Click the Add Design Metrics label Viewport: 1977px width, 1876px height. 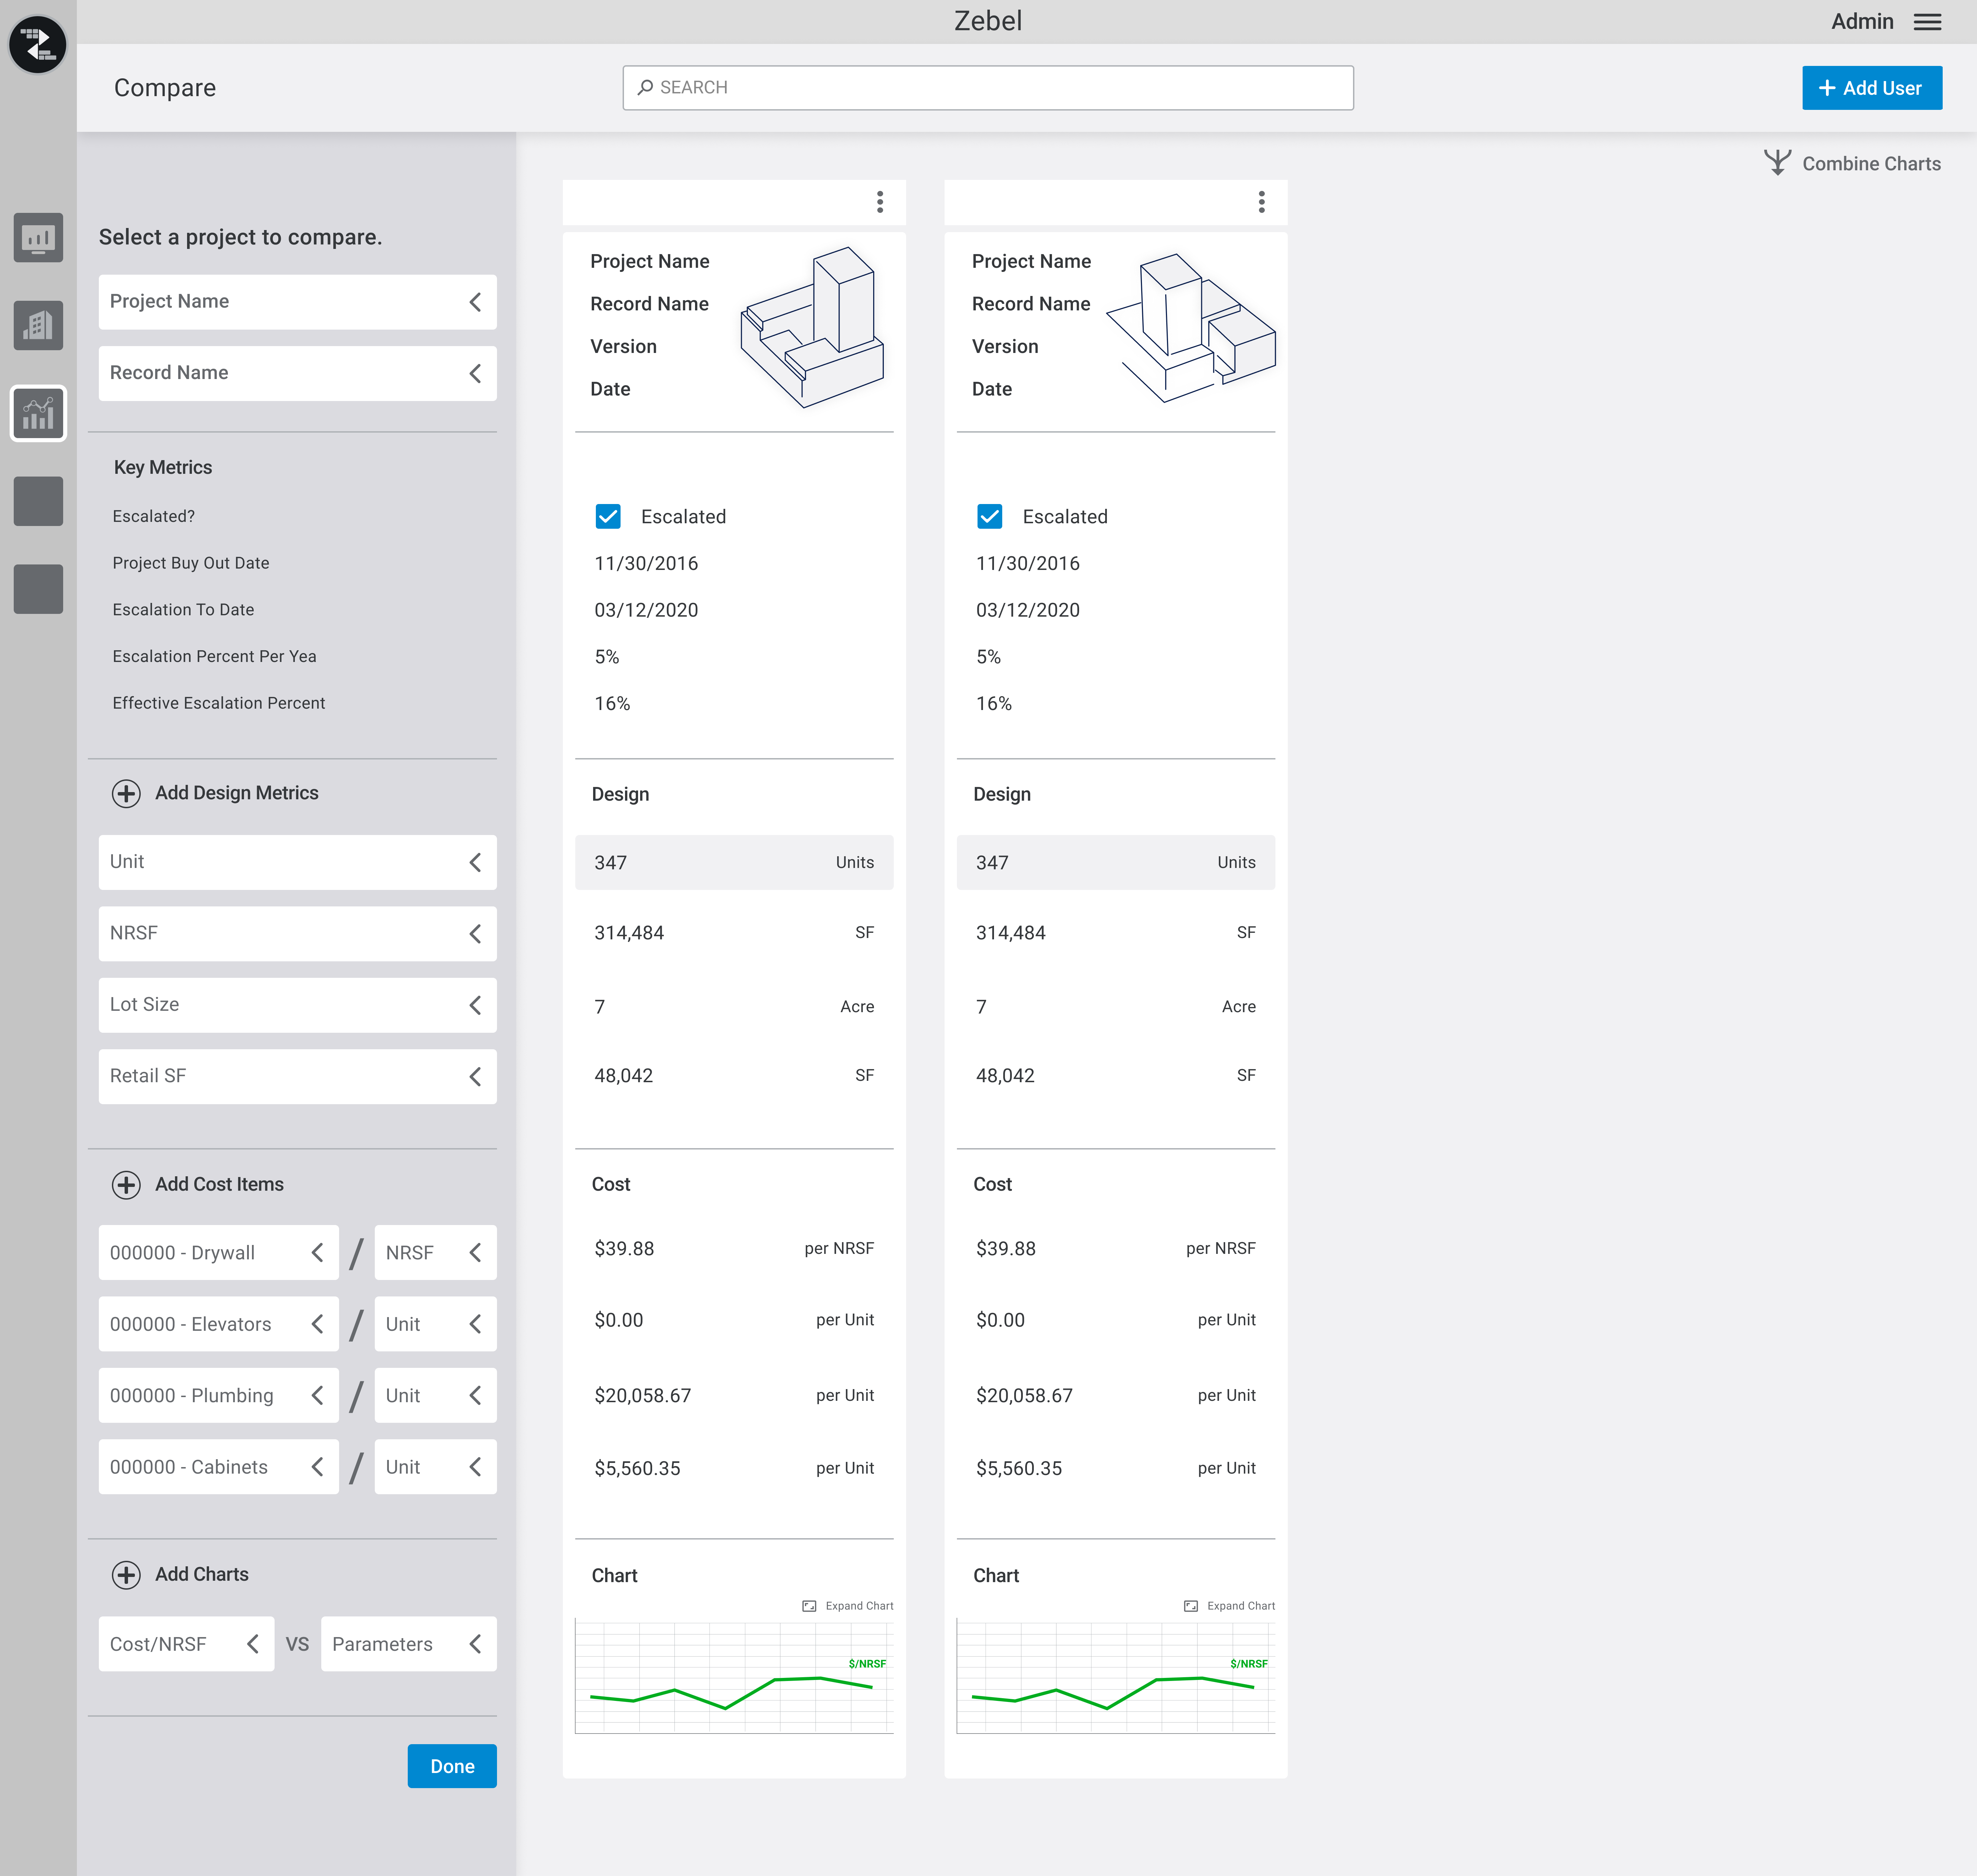237,793
